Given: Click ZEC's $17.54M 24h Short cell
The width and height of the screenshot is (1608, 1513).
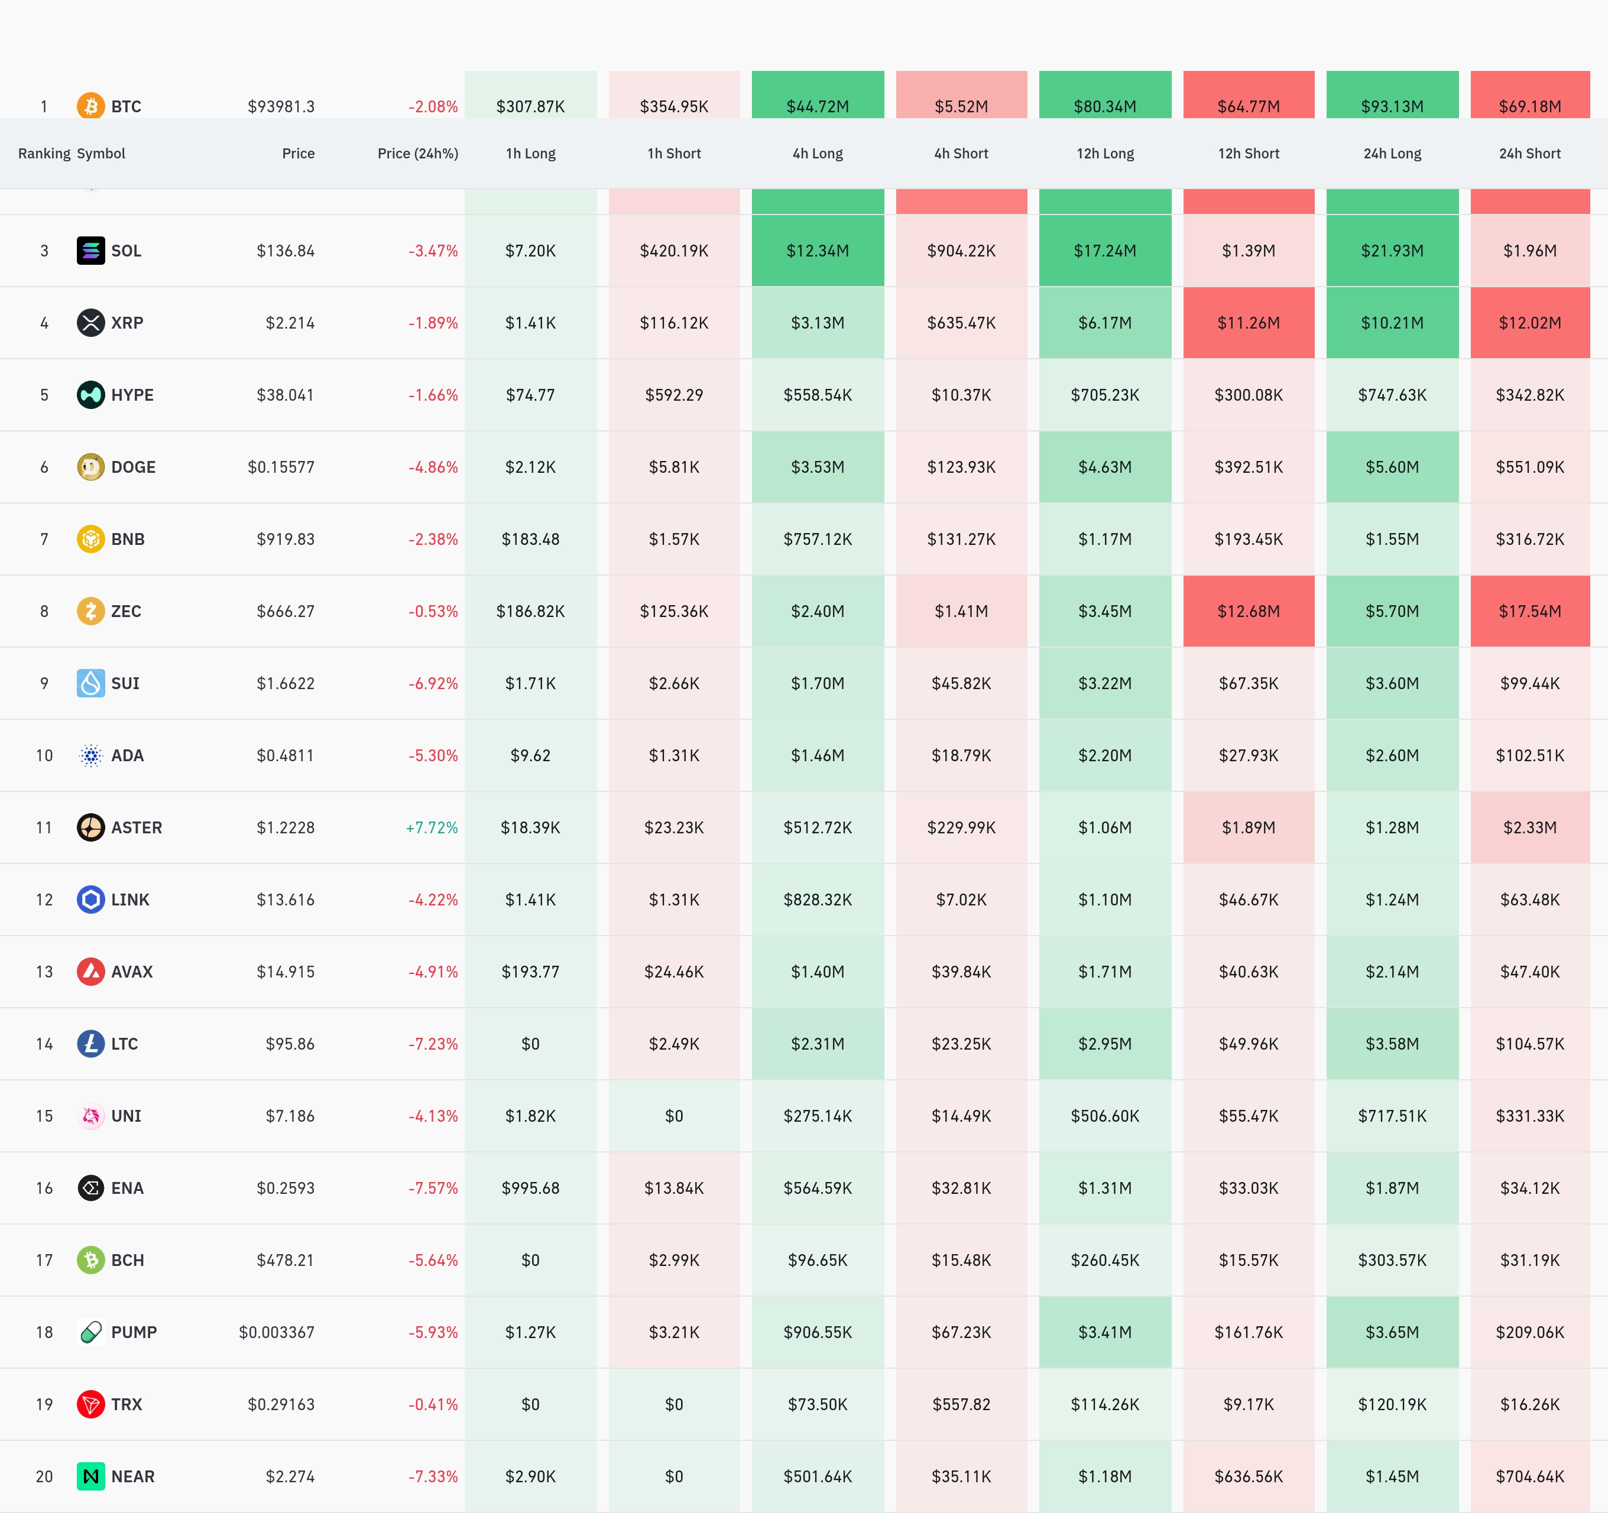Looking at the screenshot, I should pyautogui.click(x=1529, y=611).
